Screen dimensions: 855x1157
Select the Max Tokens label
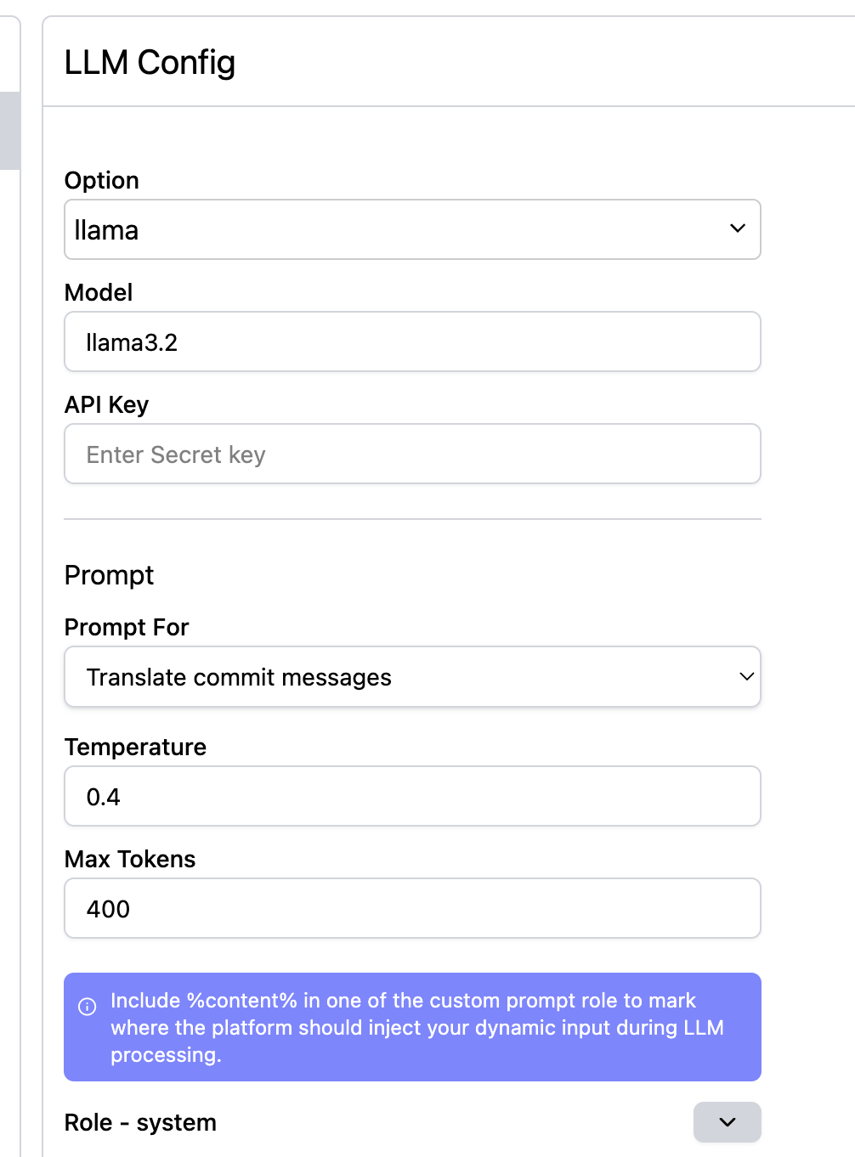coord(129,859)
